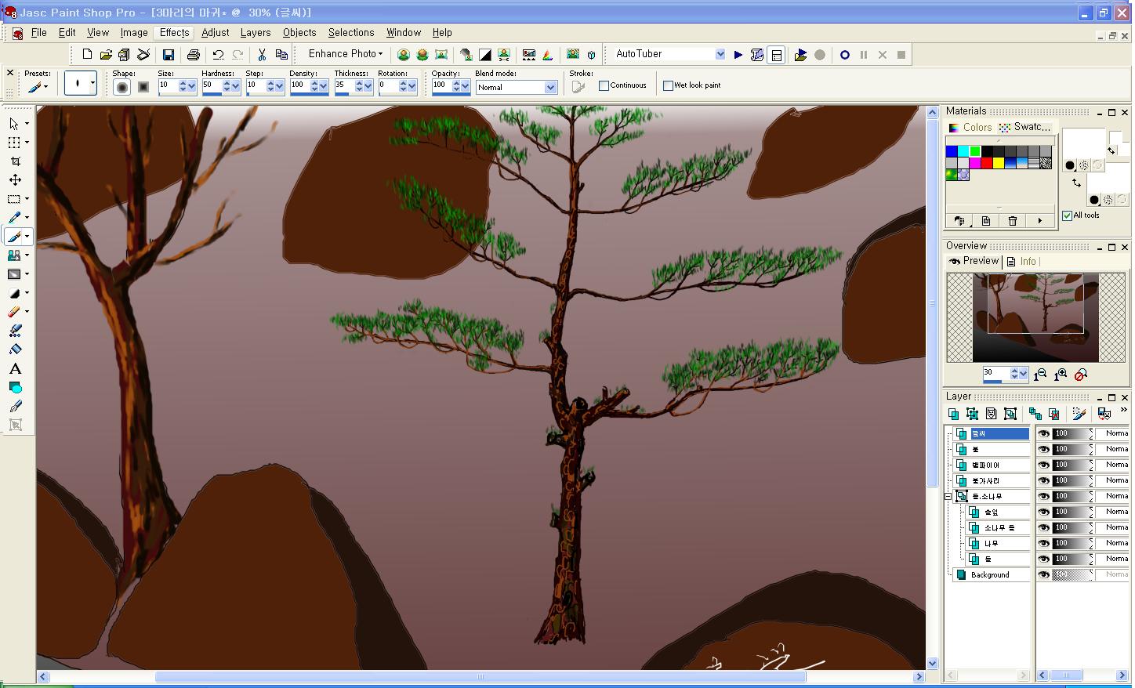Run the AutoTuber script with play button
The height and width of the screenshot is (688, 1135).
click(x=738, y=55)
